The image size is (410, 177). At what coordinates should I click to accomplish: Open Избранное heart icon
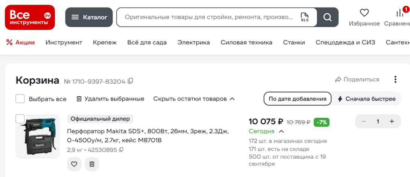[x=364, y=12]
